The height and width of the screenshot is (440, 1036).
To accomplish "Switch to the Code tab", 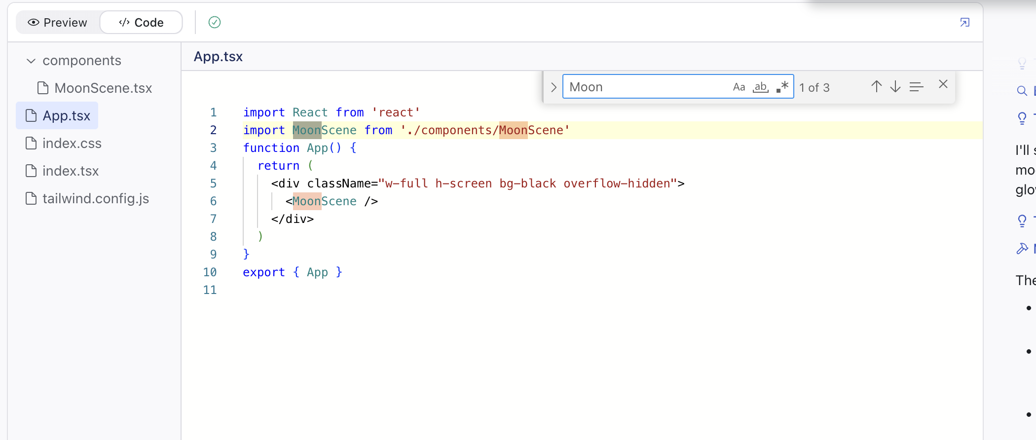I will point(141,23).
